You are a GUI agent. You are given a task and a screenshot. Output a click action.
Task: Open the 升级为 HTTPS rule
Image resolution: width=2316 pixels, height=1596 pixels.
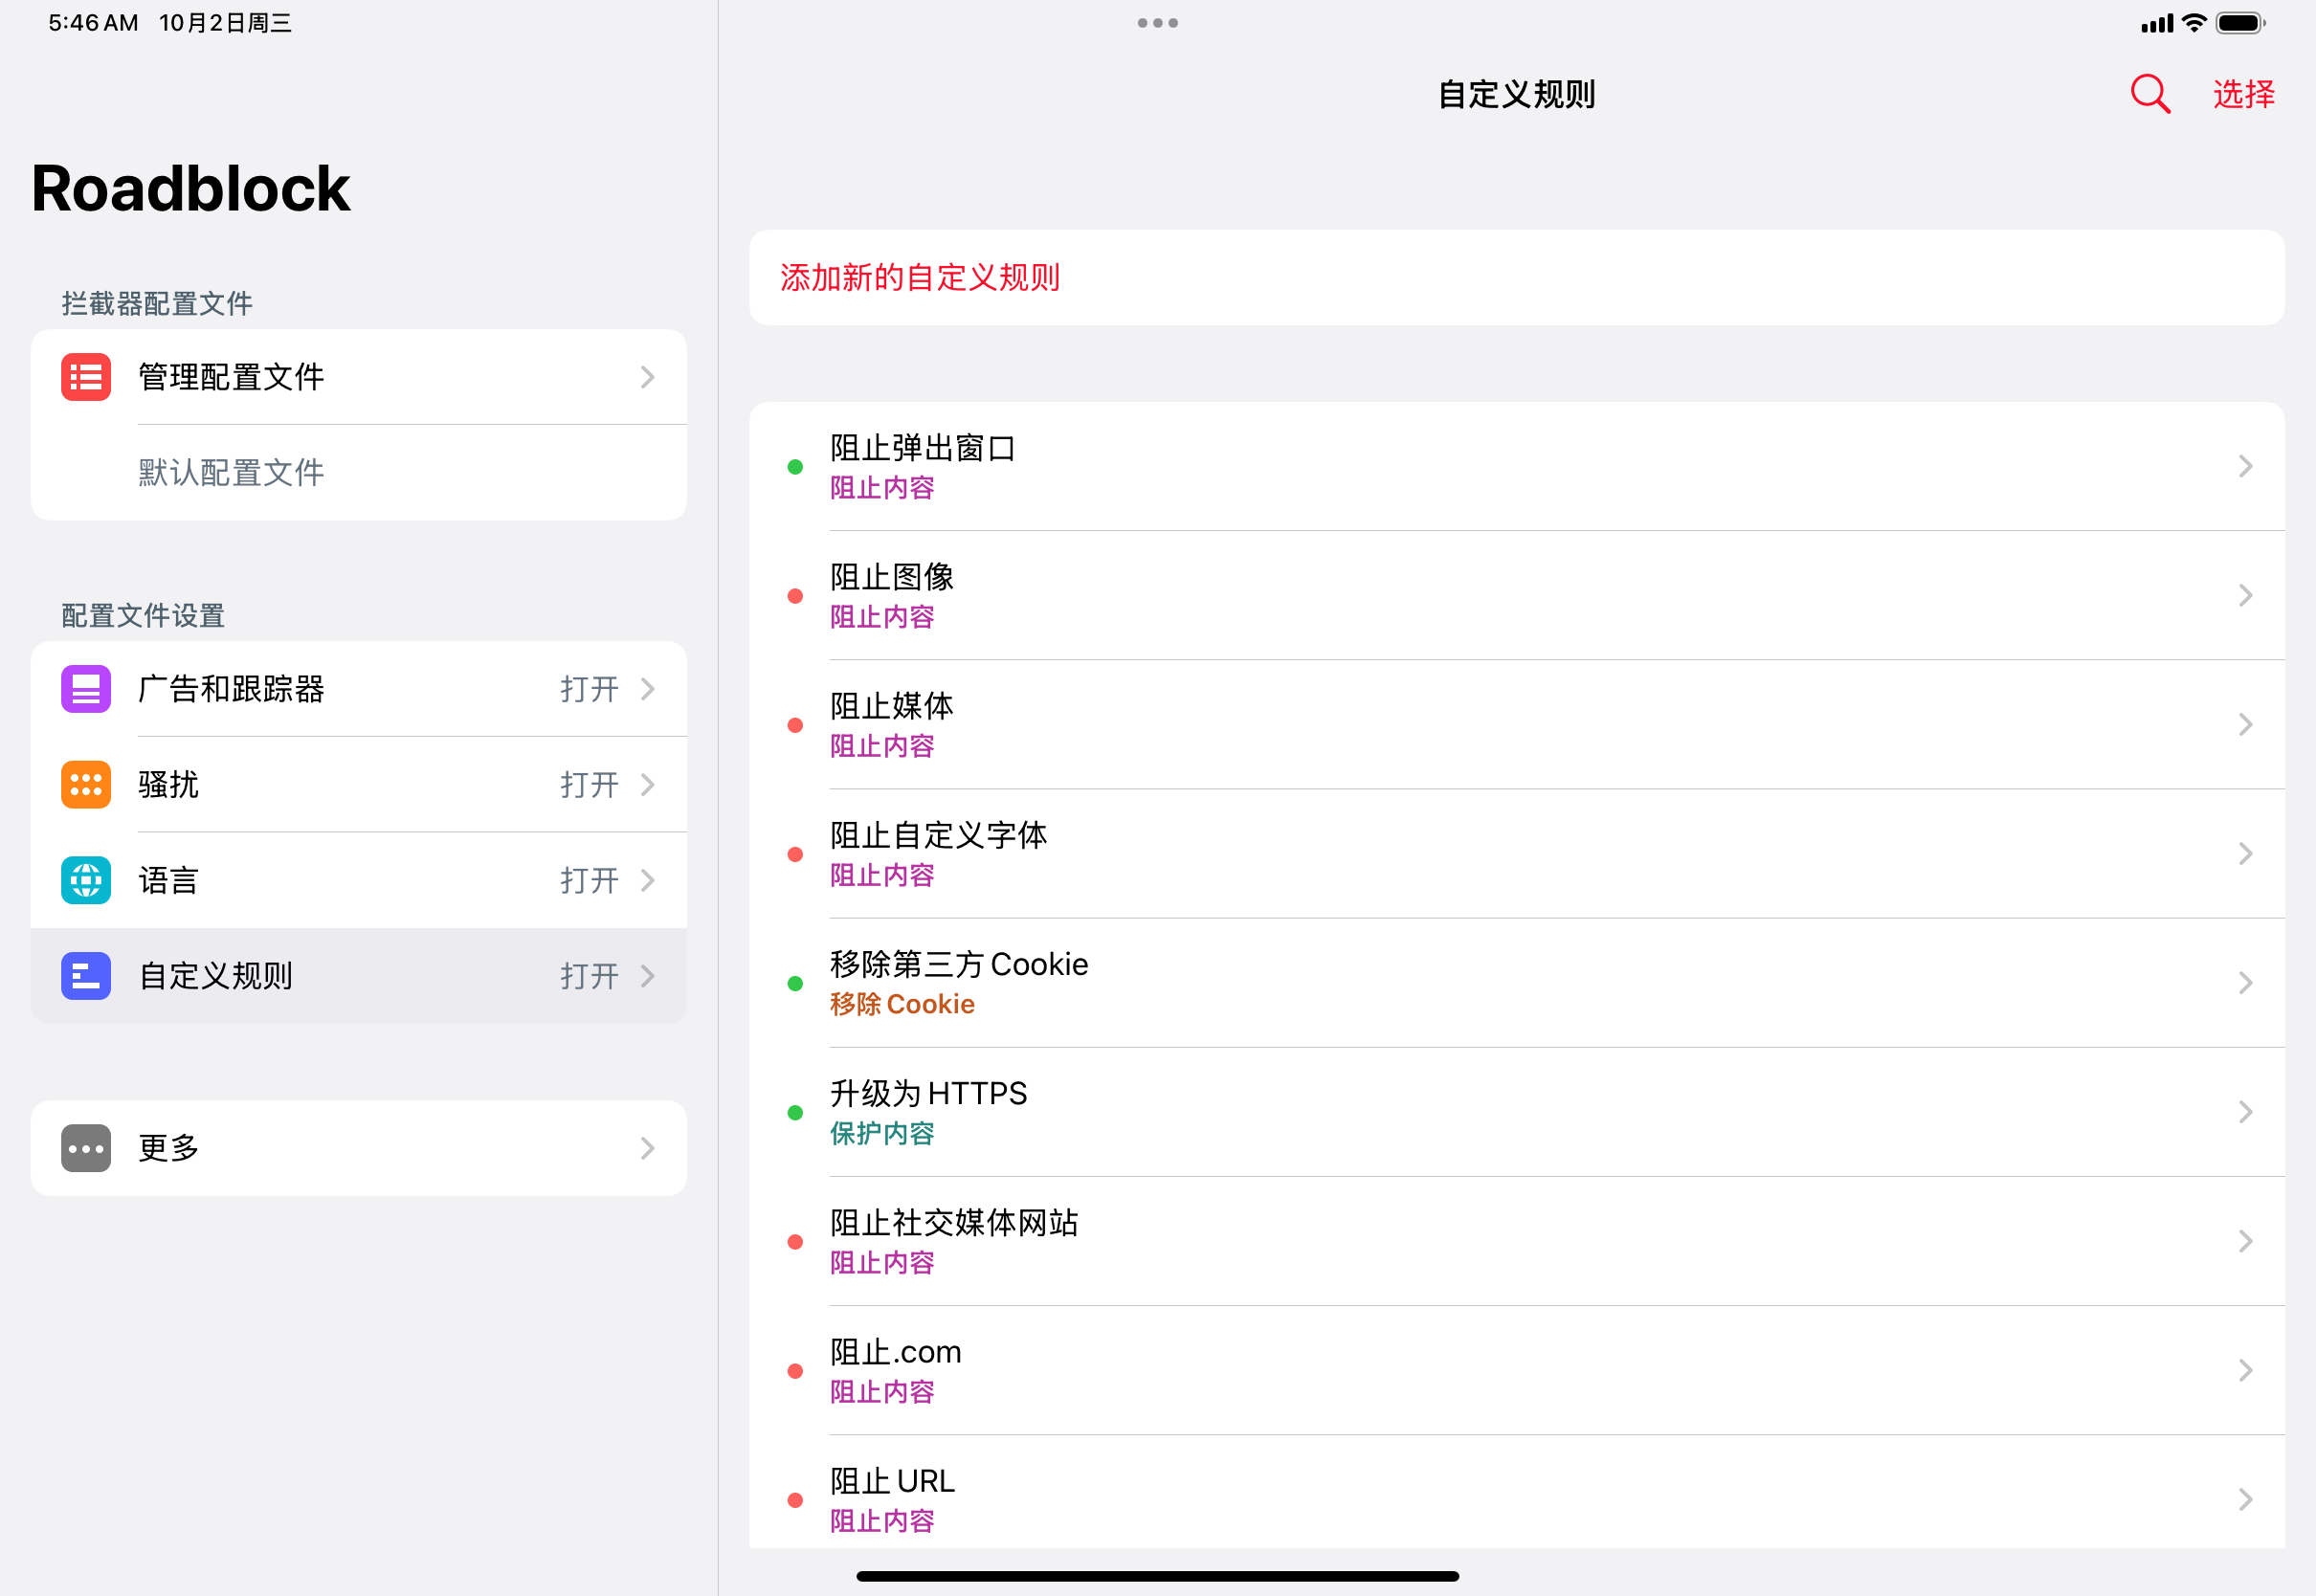(1516, 1112)
